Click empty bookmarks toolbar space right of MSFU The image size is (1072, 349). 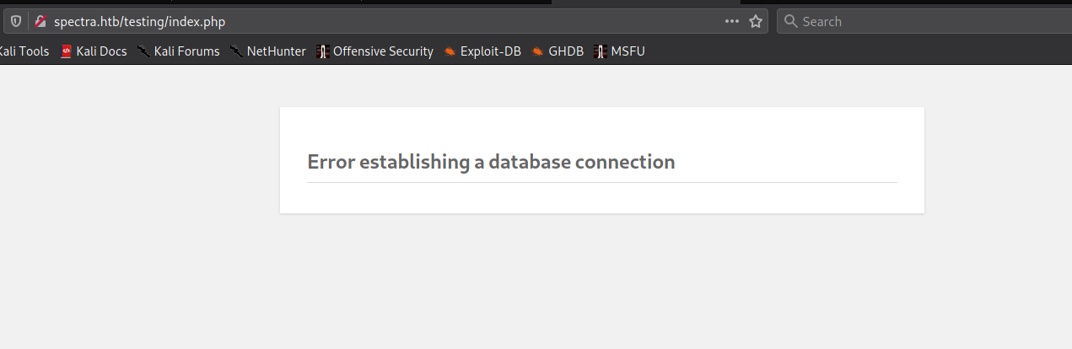(x=843, y=51)
